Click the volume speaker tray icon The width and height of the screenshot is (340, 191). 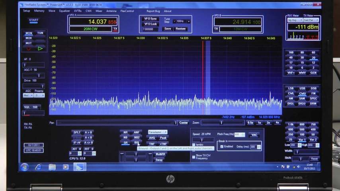(299, 167)
